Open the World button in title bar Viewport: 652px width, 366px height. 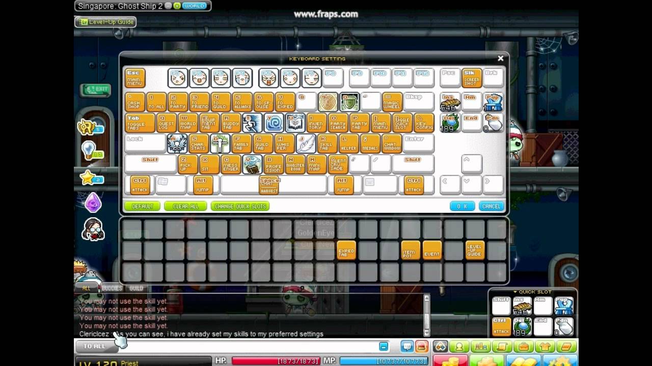[x=194, y=6]
